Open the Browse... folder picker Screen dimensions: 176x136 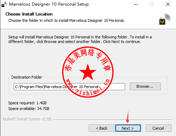(x=145, y=86)
